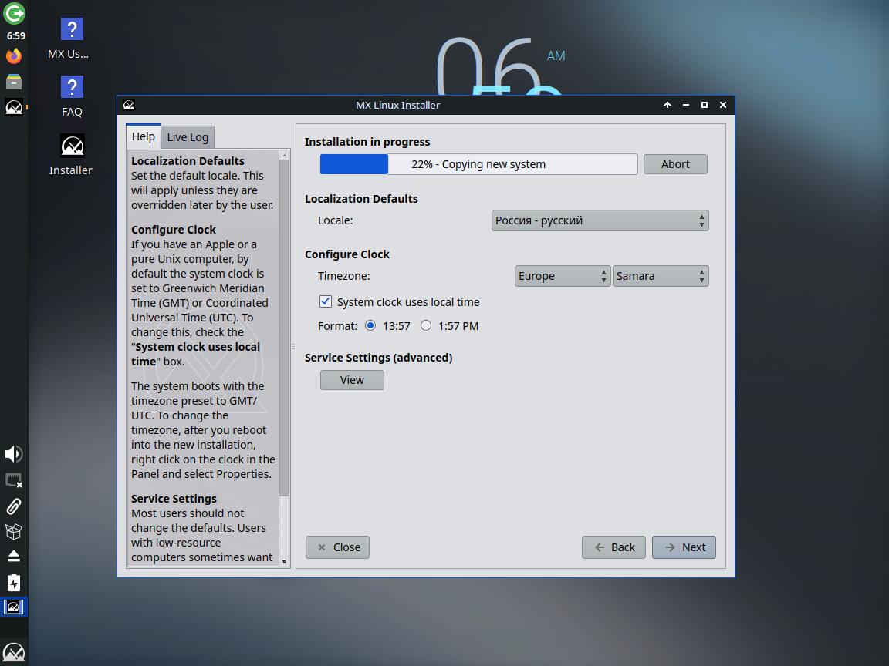This screenshot has height=666, width=889.
Task: Click the "Format:" label
Action: [338, 325]
